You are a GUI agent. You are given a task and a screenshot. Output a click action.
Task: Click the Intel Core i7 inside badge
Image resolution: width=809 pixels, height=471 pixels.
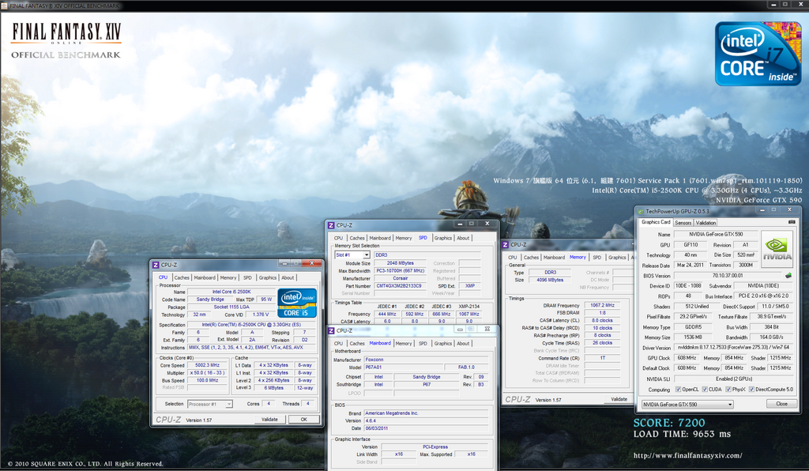tap(758, 54)
